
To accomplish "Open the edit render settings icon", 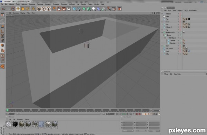I will pos(69,9).
